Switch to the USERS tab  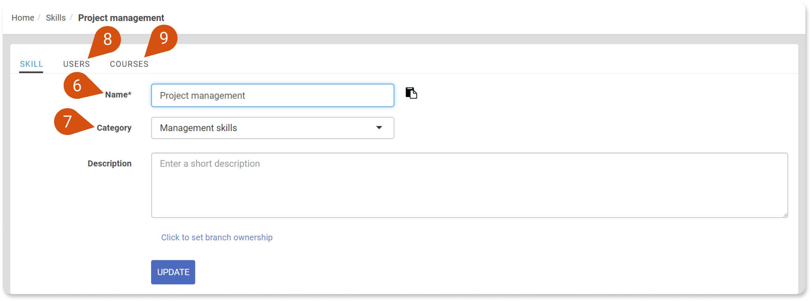coord(76,64)
